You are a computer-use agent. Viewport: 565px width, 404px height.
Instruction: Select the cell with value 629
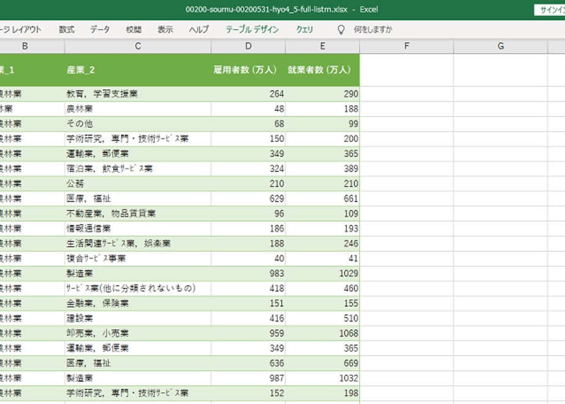(248, 199)
